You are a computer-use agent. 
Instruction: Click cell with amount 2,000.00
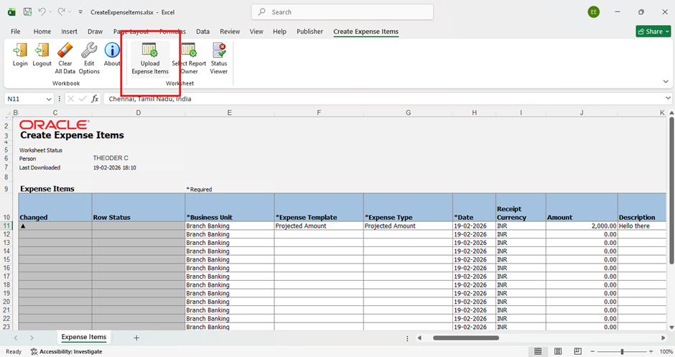click(x=582, y=226)
